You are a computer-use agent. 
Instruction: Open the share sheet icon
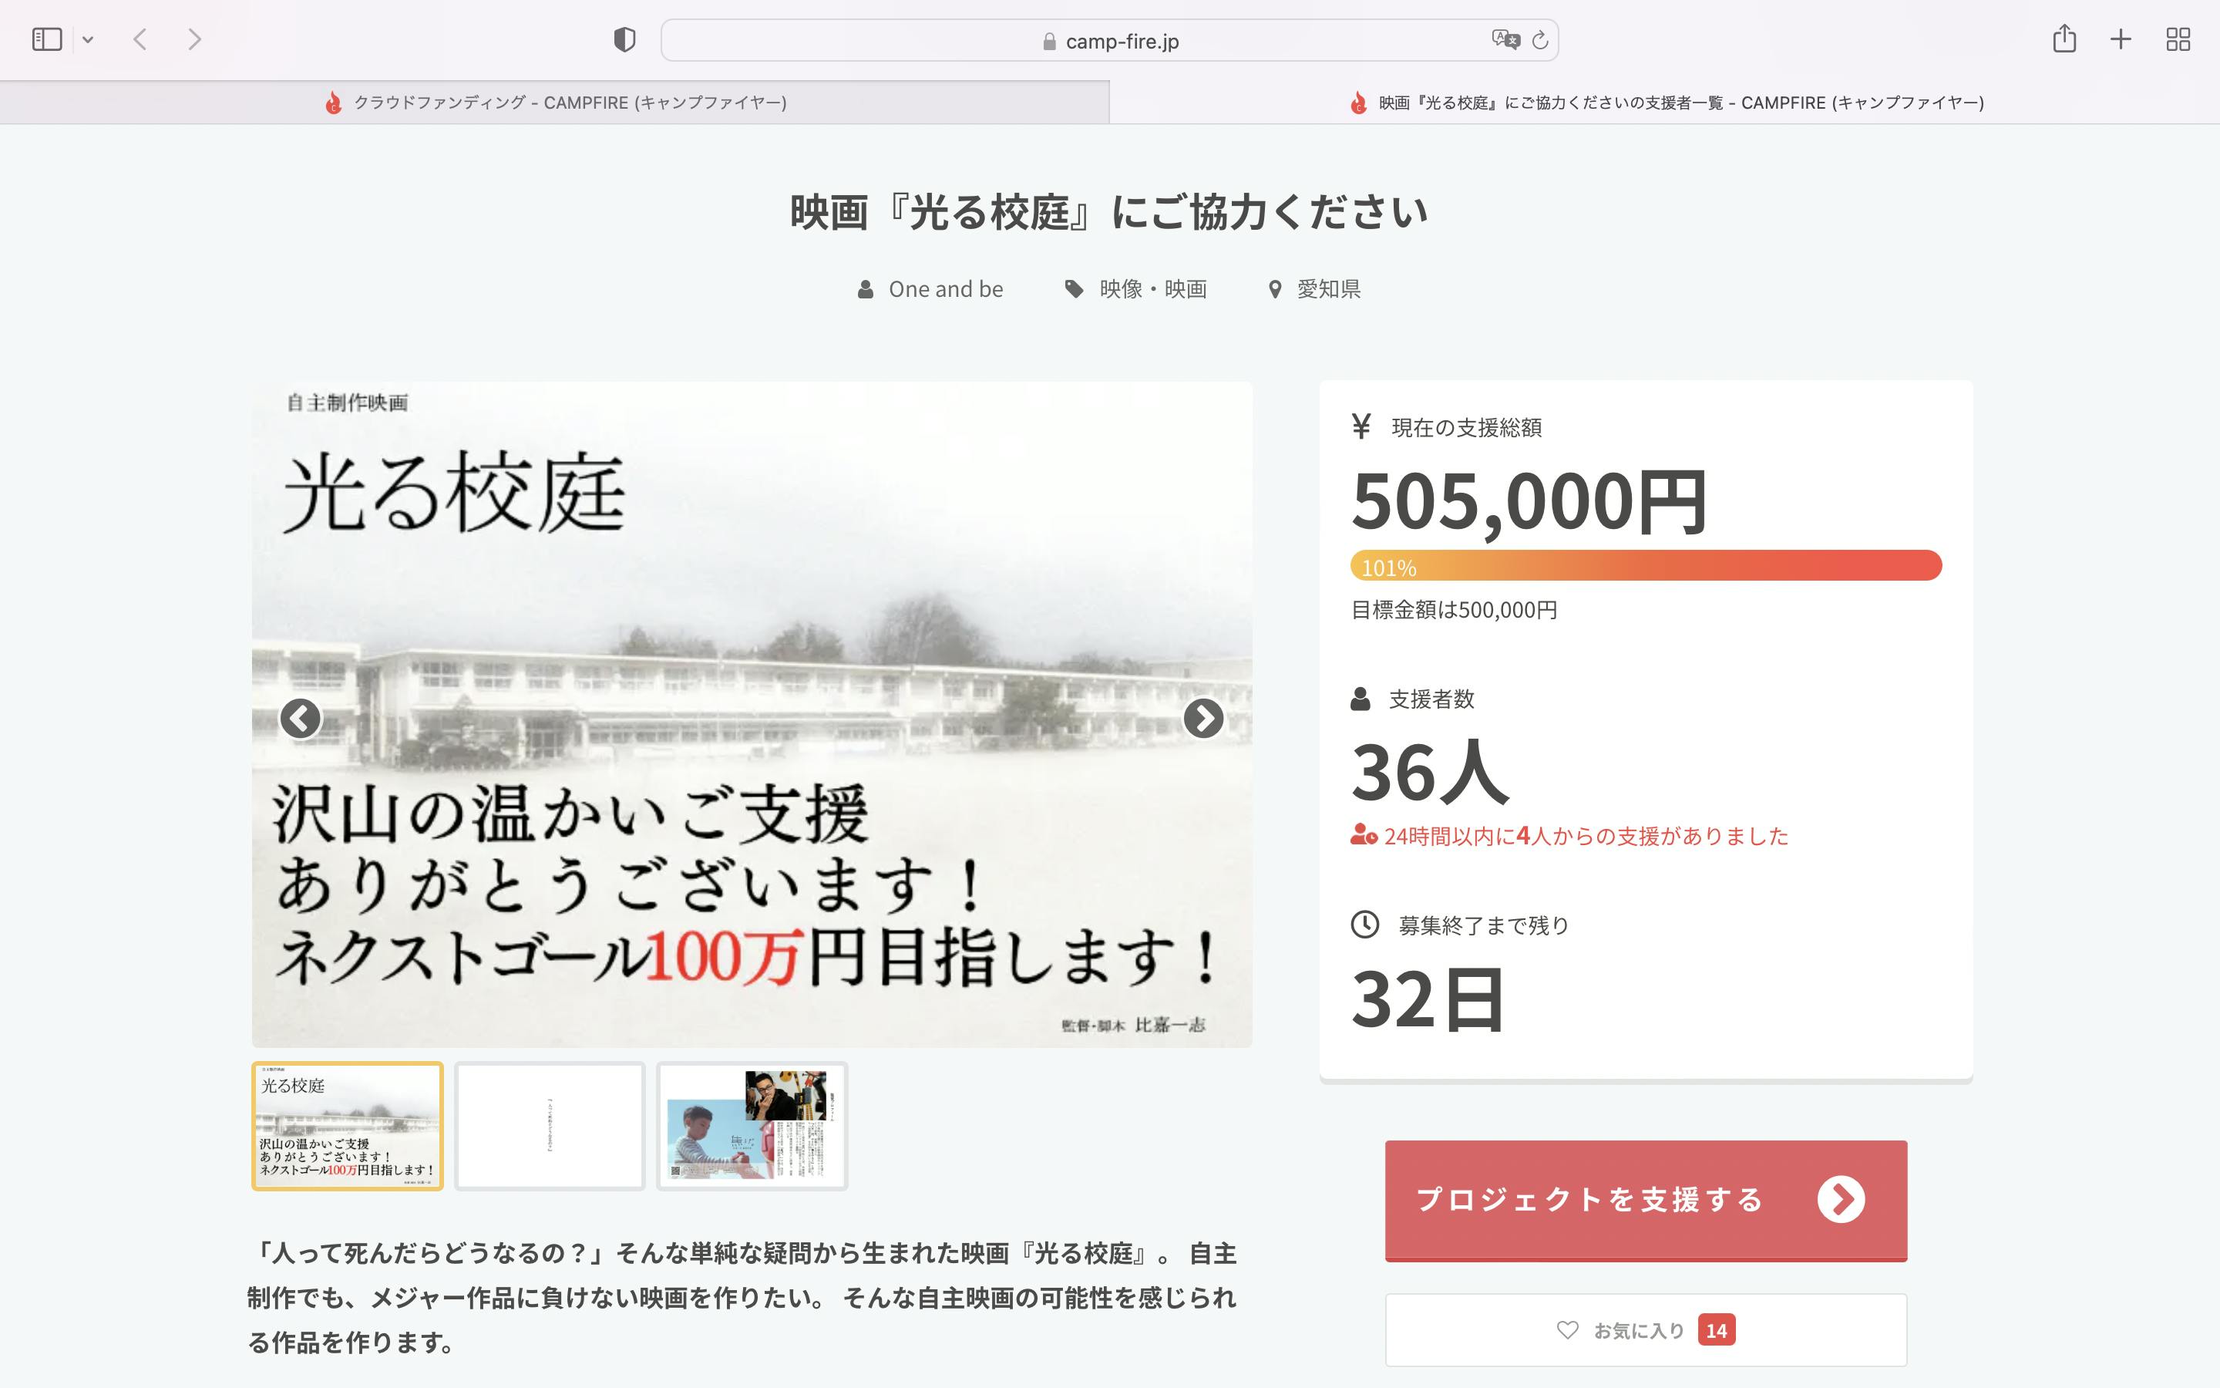(x=2064, y=39)
